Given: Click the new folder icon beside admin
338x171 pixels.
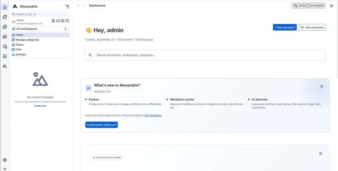Looking at the screenshot, I should [58, 21].
